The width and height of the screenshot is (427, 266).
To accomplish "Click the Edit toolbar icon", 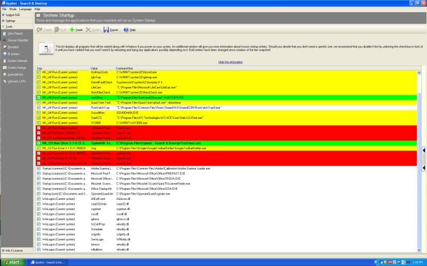I will coord(57,30).
